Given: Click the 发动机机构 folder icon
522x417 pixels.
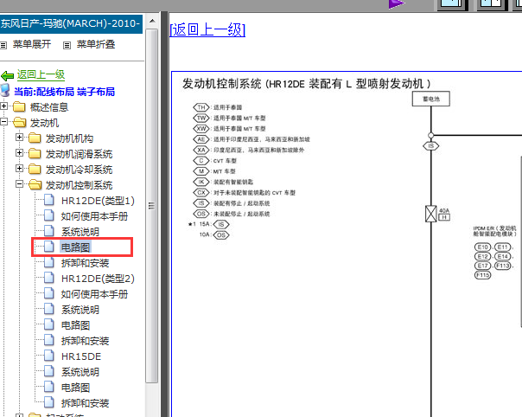Looking at the screenshot, I should click(x=35, y=138).
